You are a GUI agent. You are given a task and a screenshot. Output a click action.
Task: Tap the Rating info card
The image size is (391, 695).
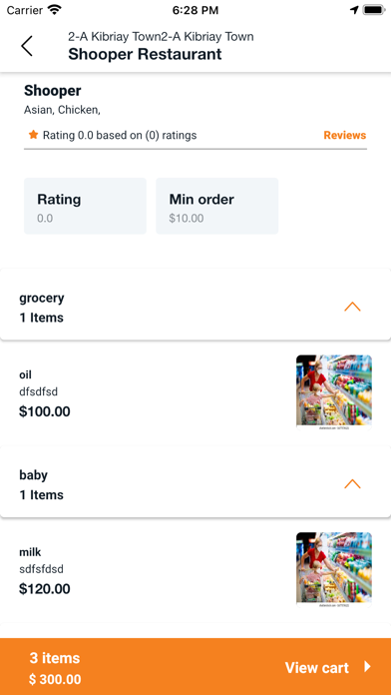[x=85, y=206]
